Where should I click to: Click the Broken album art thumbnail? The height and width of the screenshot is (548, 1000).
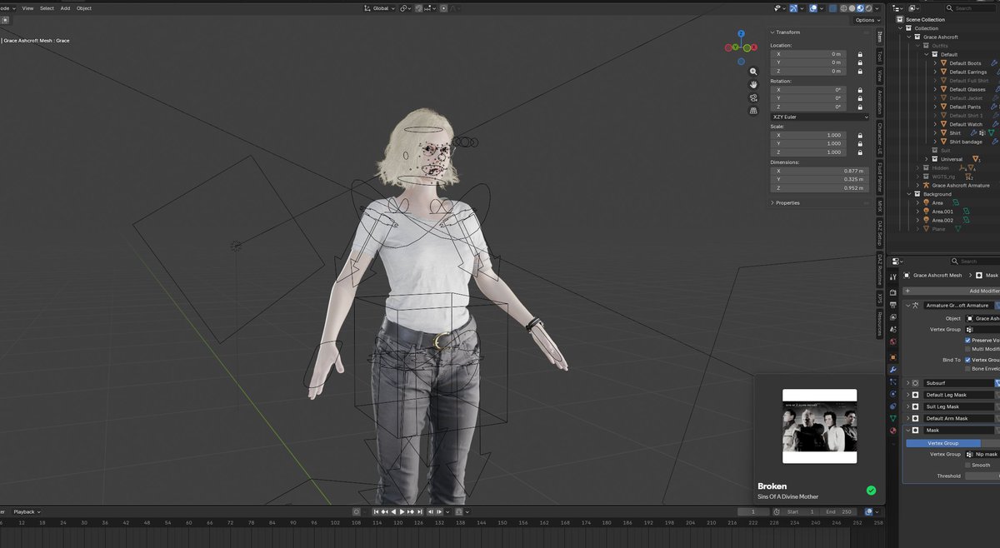pyautogui.click(x=819, y=426)
